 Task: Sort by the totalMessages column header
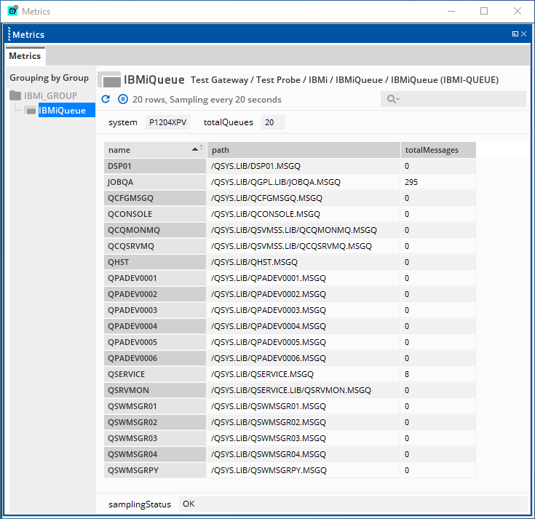[x=438, y=150]
